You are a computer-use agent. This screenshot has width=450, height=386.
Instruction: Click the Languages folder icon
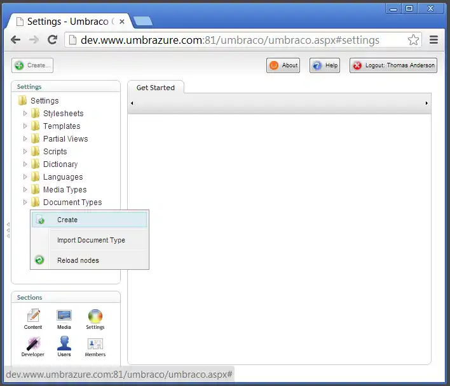(36, 176)
